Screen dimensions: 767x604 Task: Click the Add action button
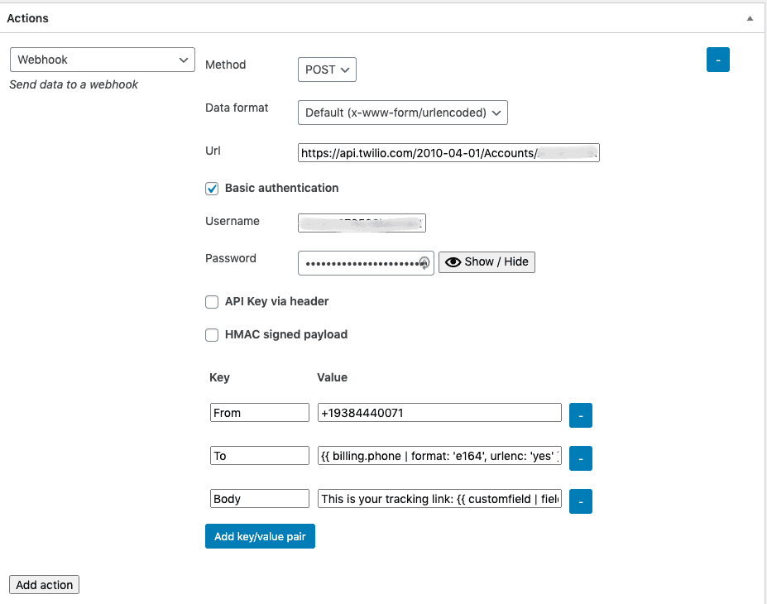point(45,585)
